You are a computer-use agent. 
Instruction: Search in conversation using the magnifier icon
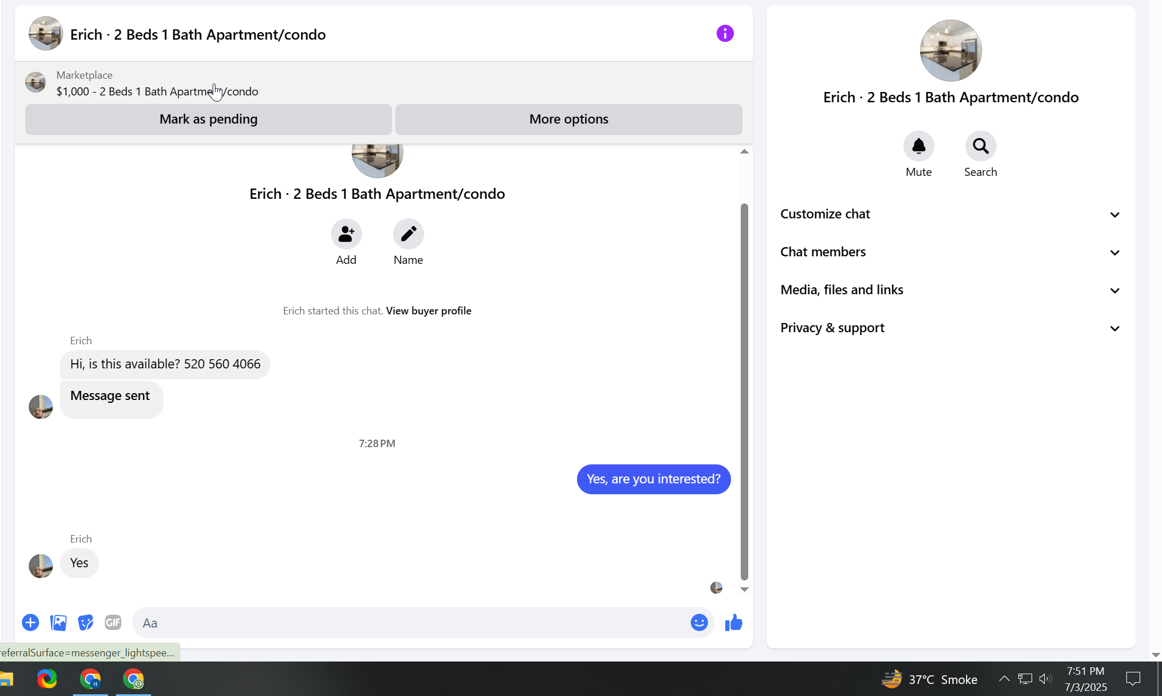pyautogui.click(x=980, y=147)
